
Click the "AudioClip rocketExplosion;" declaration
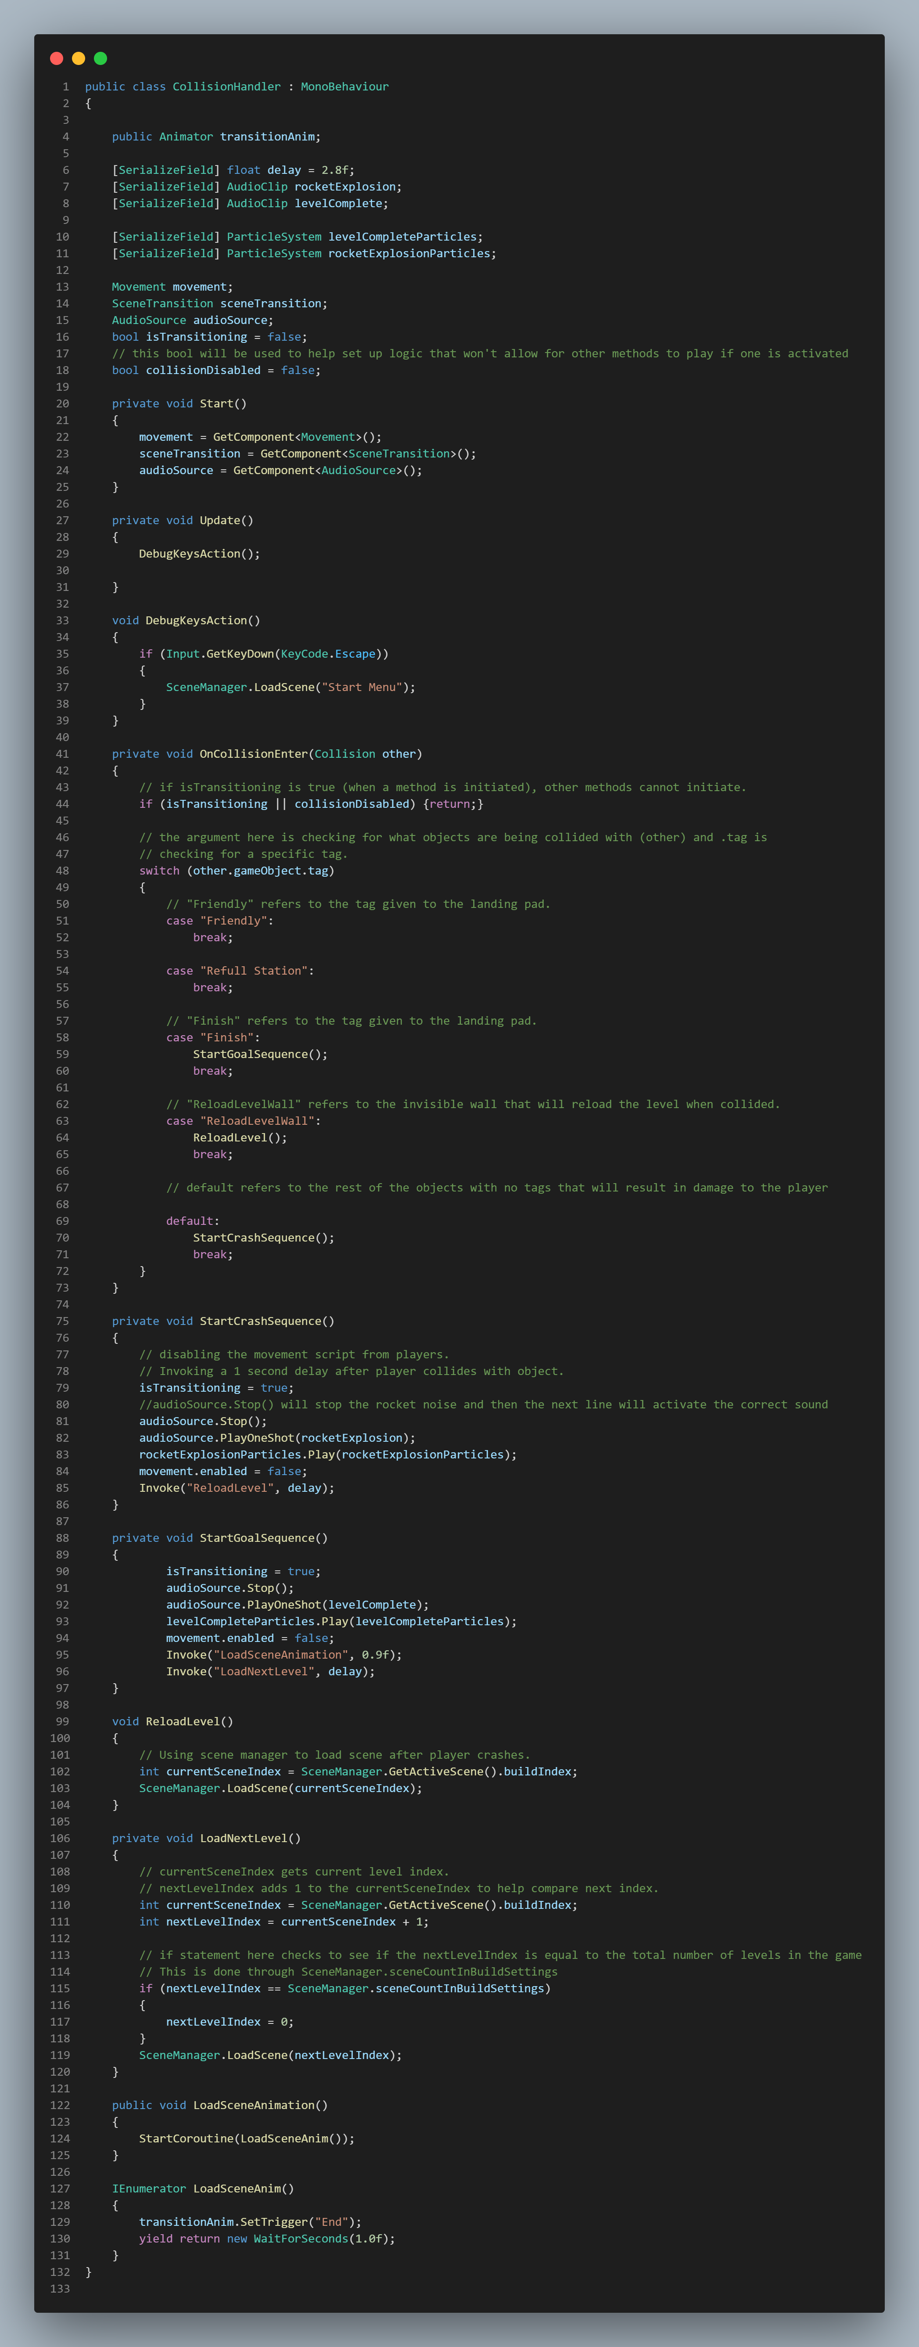click(314, 187)
